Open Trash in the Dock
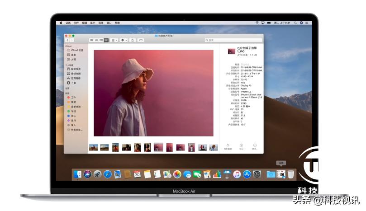Viewport: 366px width, 211px height. click(x=290, y=174)
